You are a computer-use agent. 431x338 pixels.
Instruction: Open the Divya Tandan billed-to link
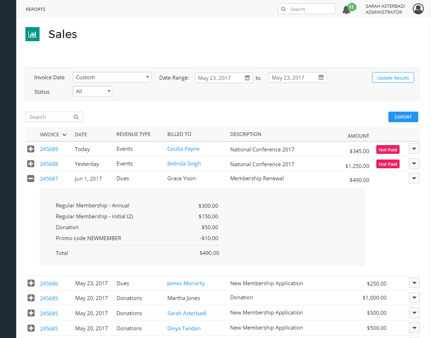click(184, 328)
